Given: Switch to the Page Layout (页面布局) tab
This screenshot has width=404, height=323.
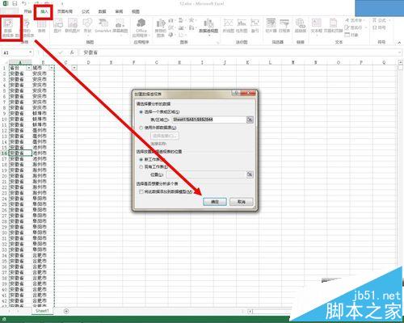Looking at the screenshot, I should (x=65, y=11).
